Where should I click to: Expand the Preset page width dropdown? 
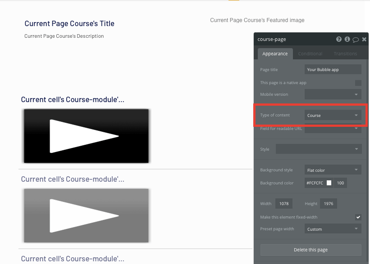tap(333, 228)
